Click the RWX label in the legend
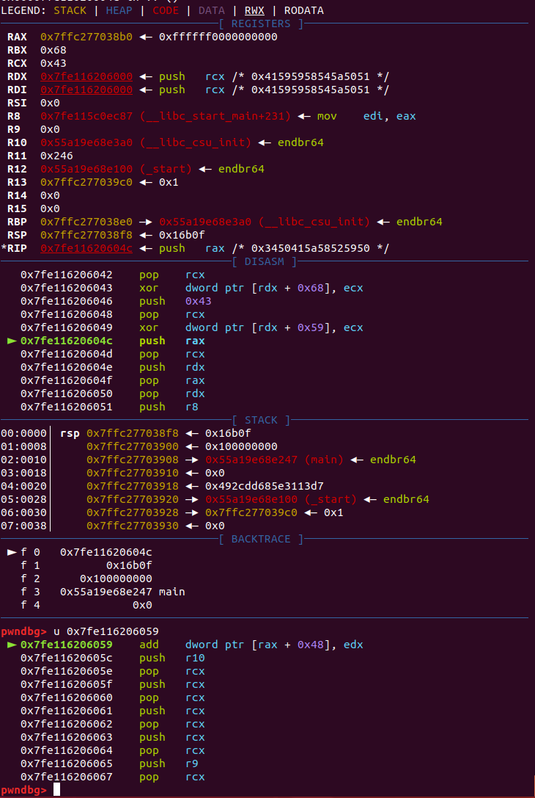 click(254, 11)
